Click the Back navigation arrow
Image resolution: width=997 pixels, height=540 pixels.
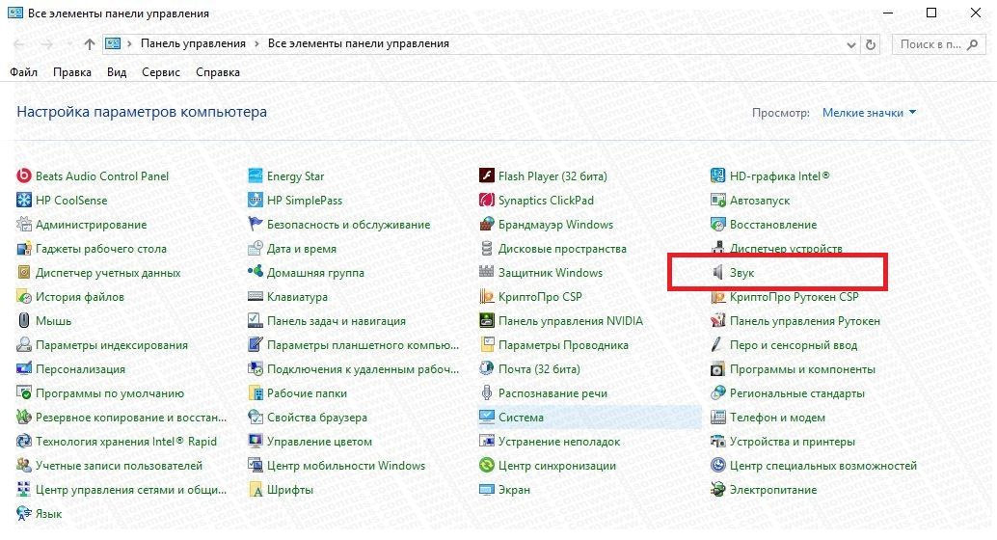[19, 44]
